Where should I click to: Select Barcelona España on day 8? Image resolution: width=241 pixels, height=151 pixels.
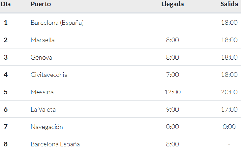click(55, 144)
